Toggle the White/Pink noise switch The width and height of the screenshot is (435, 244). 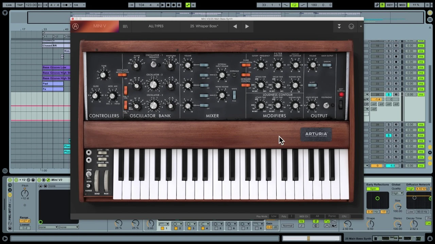[x=234, y=95]
